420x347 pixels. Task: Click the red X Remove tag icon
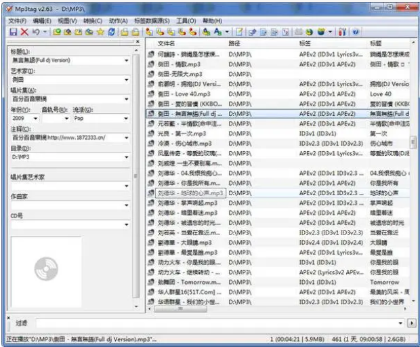point(24,32)
